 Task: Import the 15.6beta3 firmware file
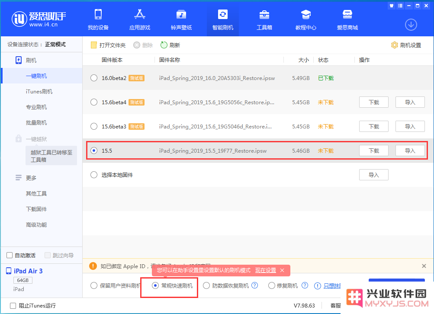410,126
